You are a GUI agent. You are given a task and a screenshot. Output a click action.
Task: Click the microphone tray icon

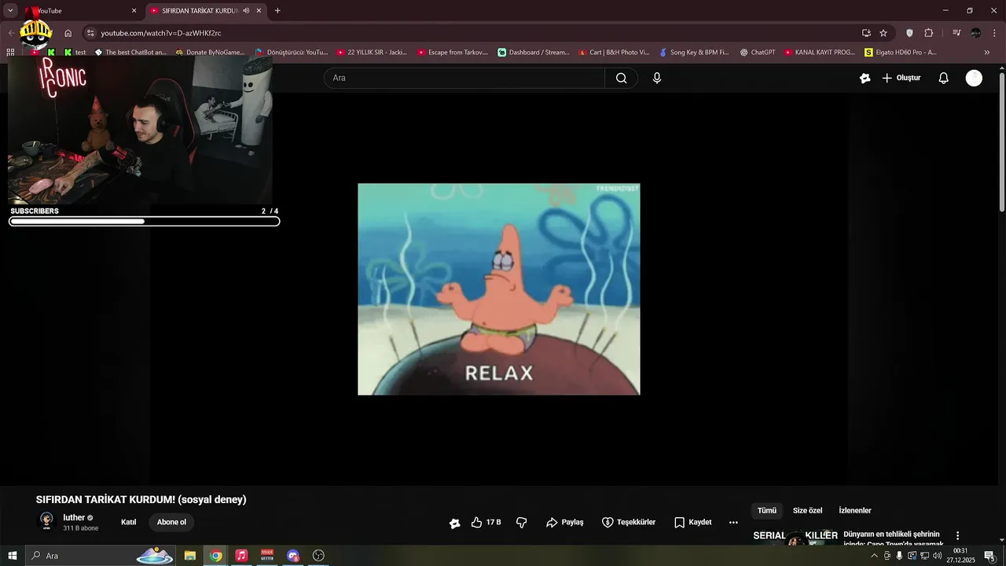point(899,556)
